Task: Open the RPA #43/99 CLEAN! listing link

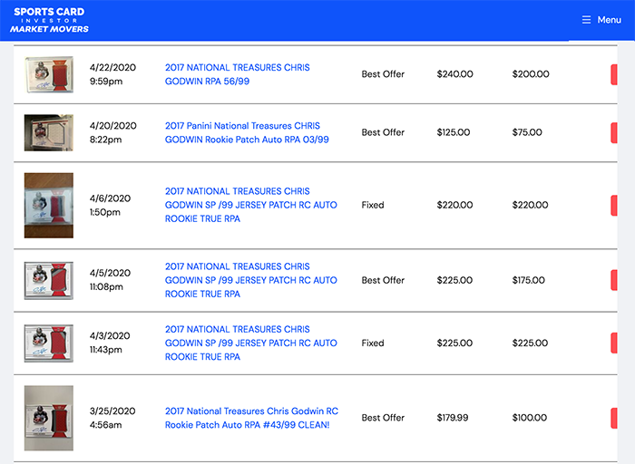Action: click(251, 418)
